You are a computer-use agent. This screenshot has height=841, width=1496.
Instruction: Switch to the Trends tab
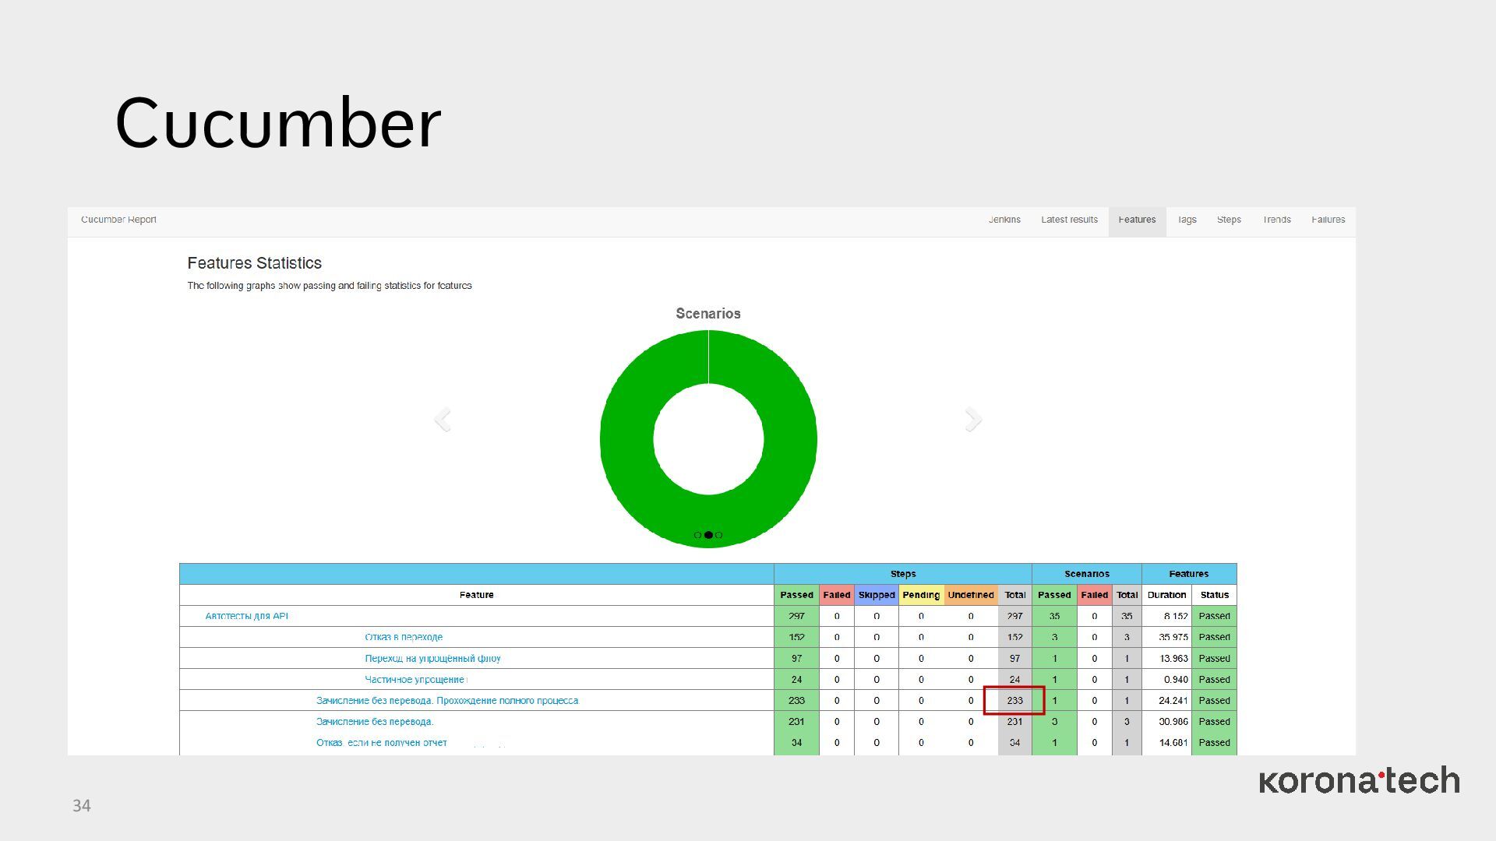pyautogui.click(x=1276, y=220)
